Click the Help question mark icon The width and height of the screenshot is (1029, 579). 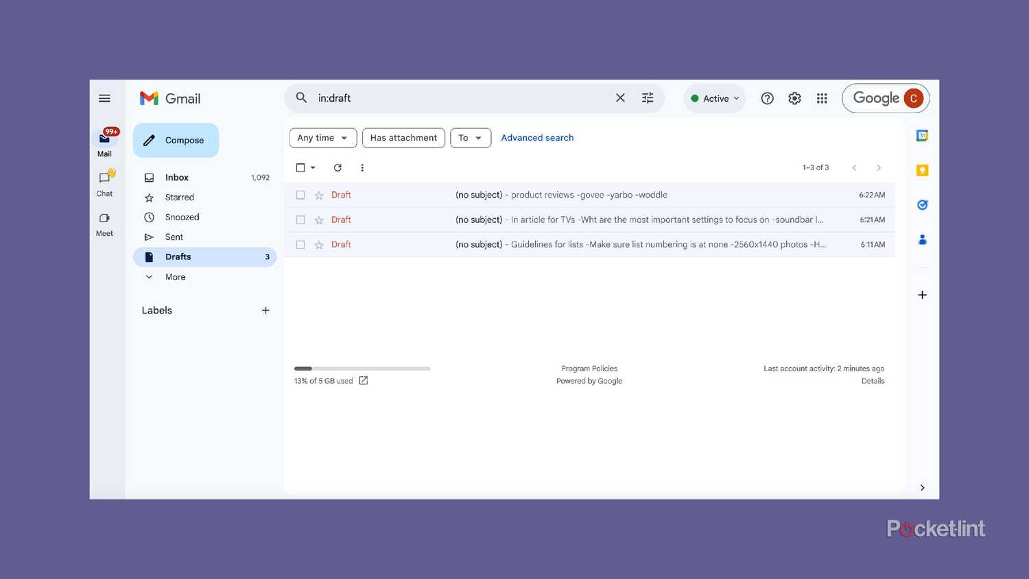[x=767, y=99]
